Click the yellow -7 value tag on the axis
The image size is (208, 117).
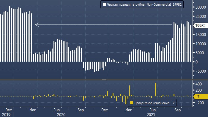[201, 97]
